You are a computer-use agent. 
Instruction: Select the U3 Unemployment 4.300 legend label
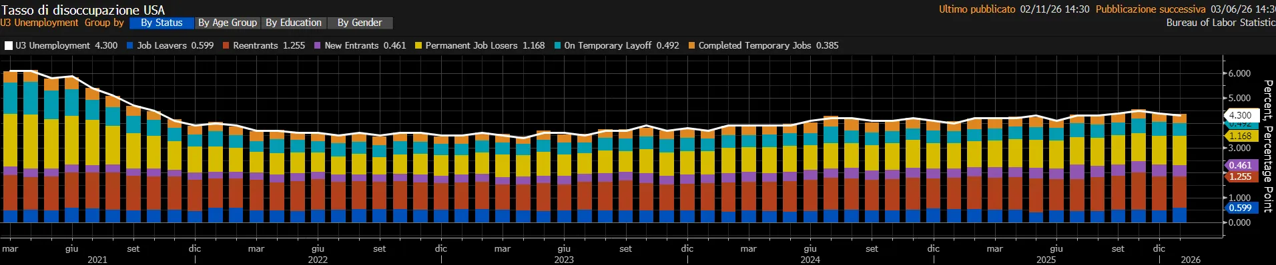pyautogui.click(x=66, y=45)
